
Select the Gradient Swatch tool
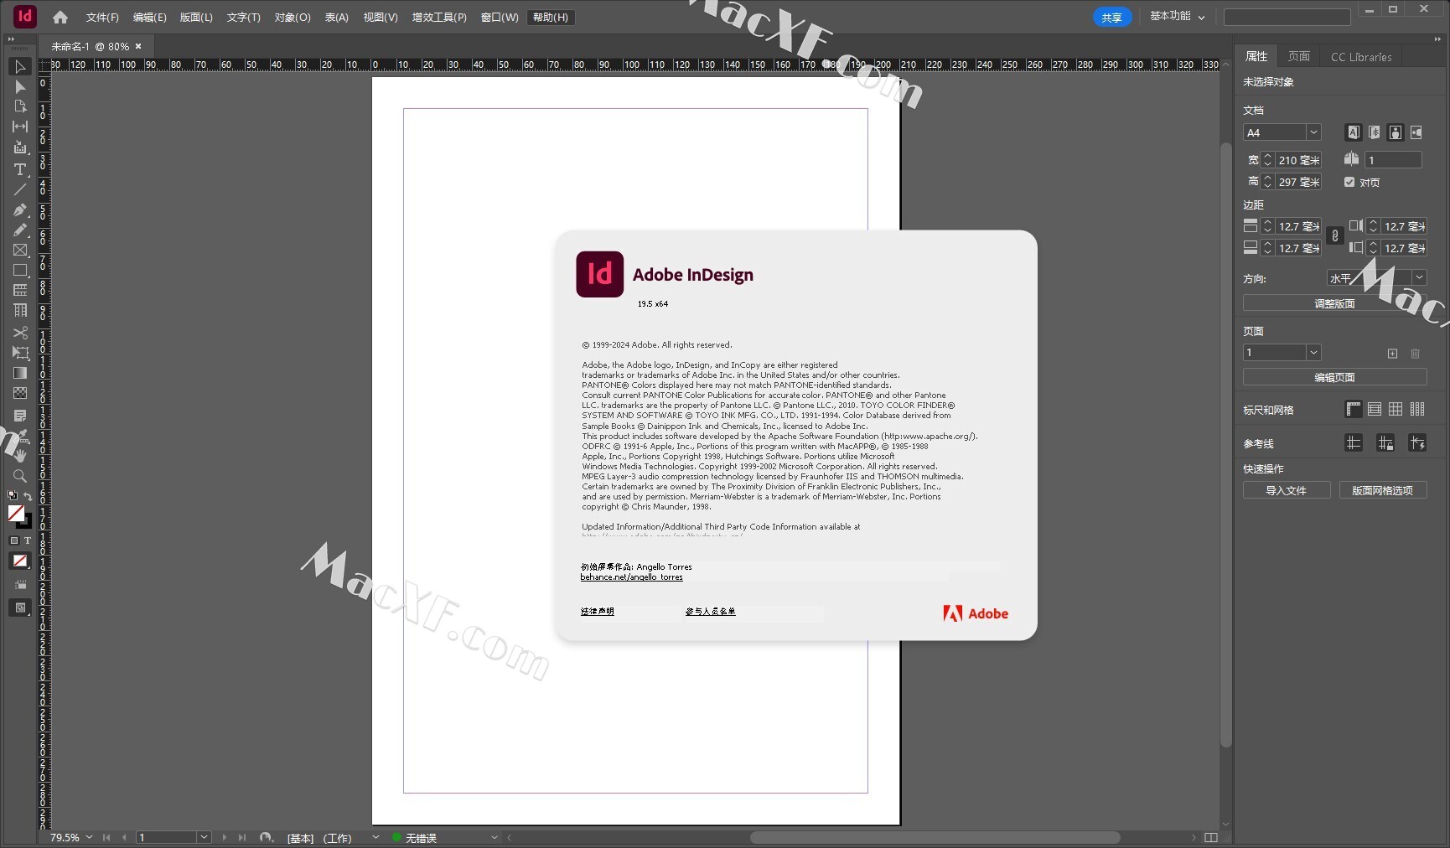(x=20, y=373)
